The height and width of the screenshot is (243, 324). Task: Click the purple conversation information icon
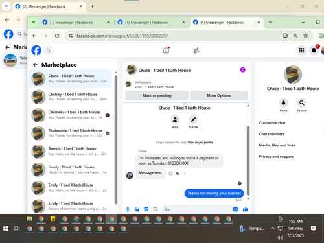pyautogui.click(x=243, y=70)
